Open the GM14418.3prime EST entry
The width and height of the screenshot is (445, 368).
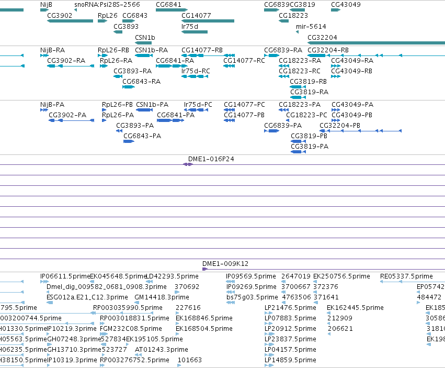pyautogui.click(x=137, y=303)
